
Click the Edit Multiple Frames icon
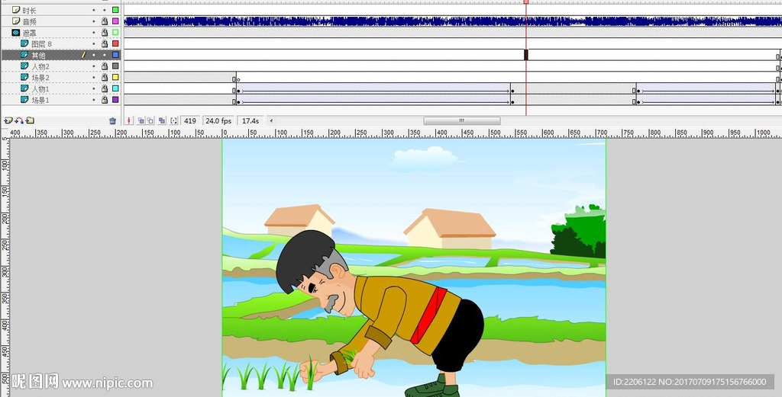point(162,120)
